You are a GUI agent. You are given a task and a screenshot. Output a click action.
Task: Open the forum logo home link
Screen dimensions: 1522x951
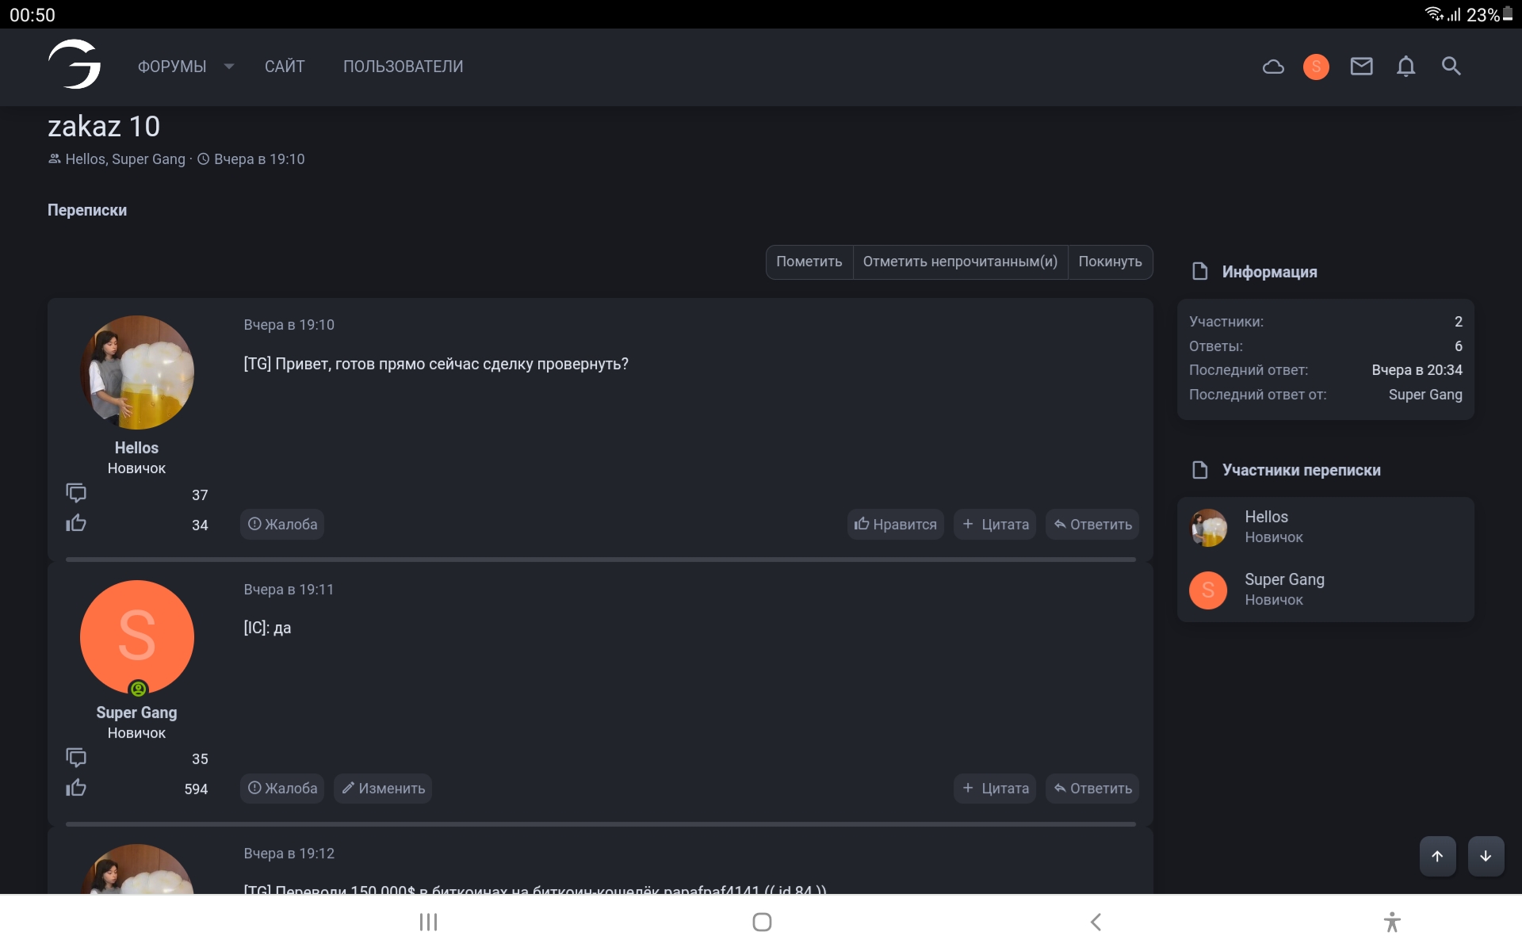(x=75, y=65)
